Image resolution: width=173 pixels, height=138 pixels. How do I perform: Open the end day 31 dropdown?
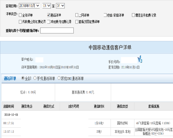(60, 6)
